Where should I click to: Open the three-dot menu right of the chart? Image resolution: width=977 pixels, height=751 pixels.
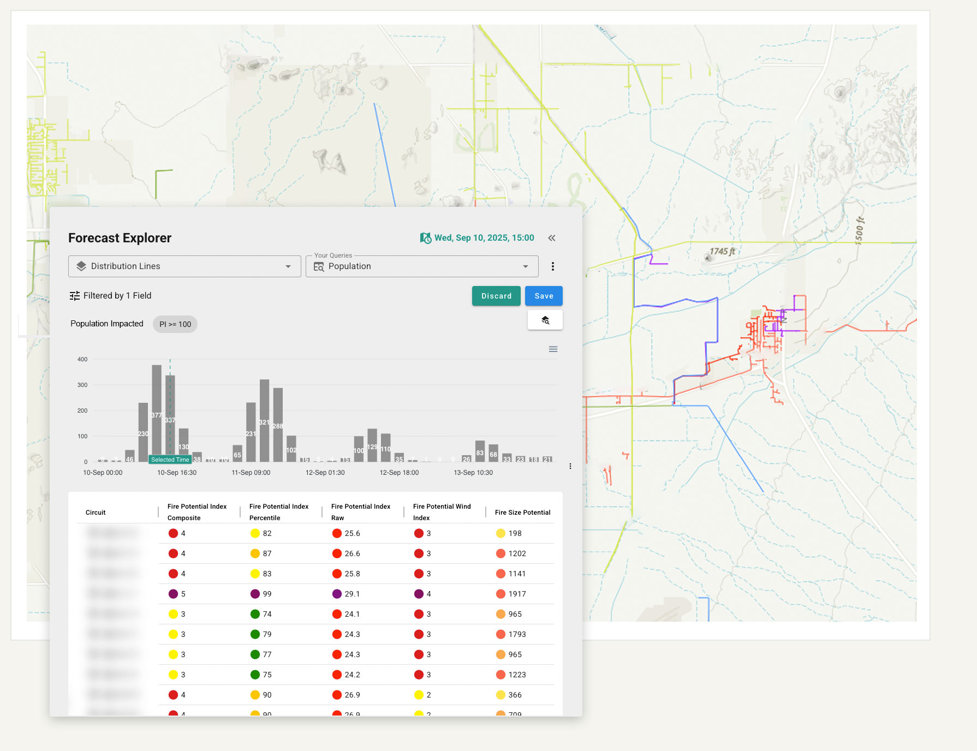point(570,466)
